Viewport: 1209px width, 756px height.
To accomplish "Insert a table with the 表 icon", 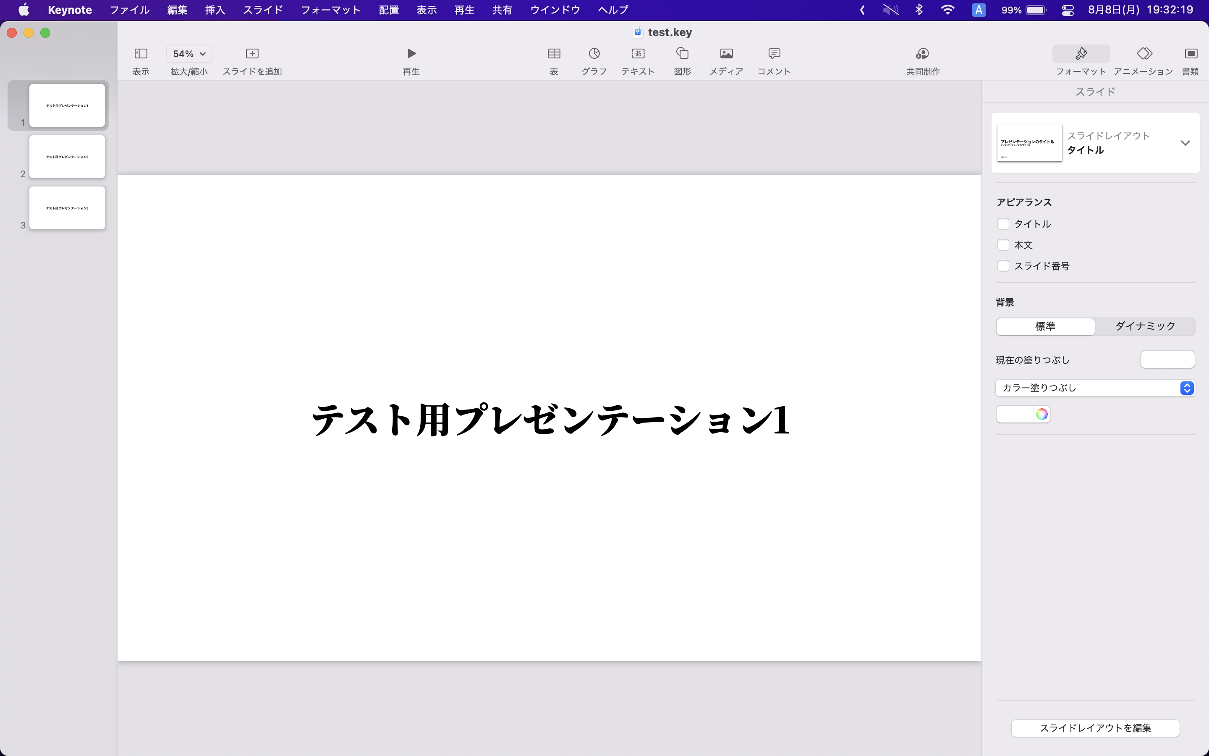I will [554, 53].
